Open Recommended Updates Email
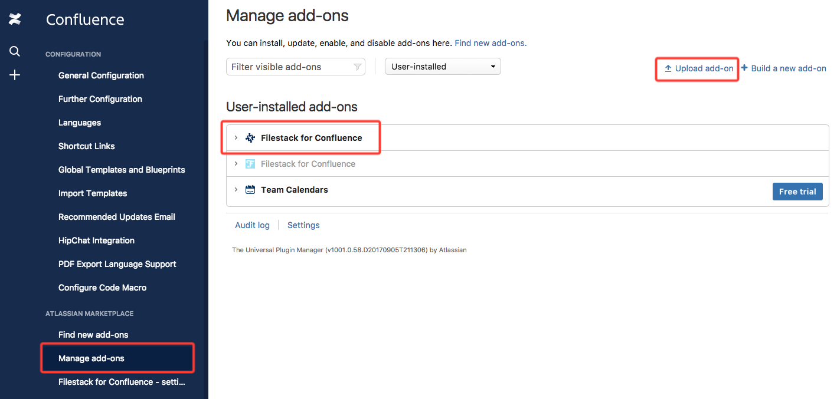The height and width of the screenshot is (399, 837). [x=117, y=217]
